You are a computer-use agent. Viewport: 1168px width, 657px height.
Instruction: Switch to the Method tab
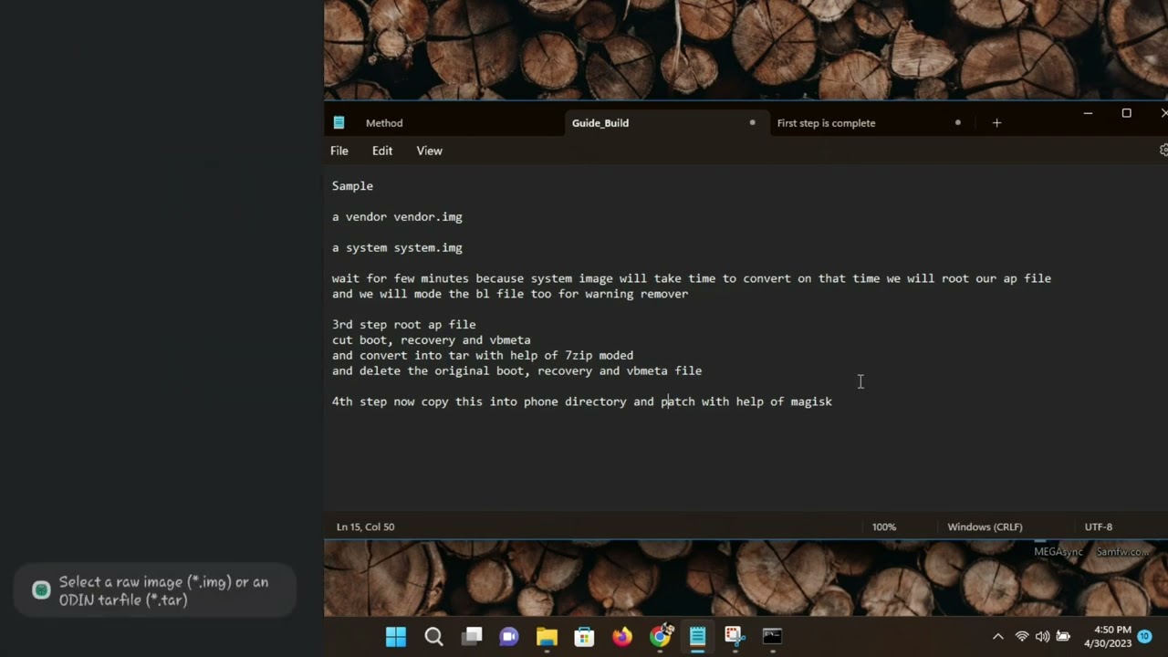[384, 123]
